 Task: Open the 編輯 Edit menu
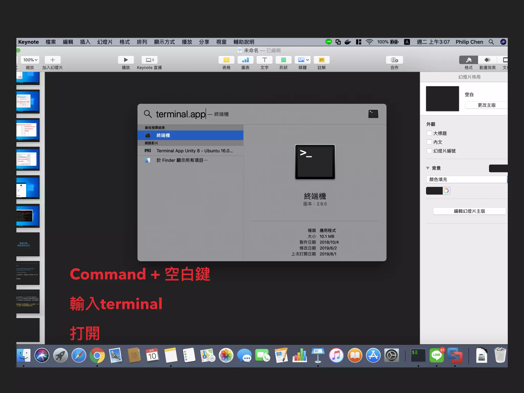pos(68,42)
